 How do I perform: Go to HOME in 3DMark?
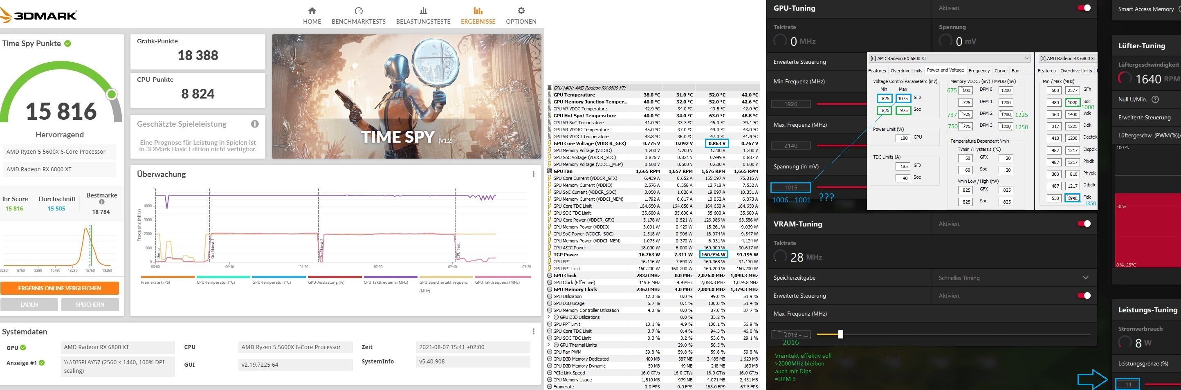click(312, 16)
